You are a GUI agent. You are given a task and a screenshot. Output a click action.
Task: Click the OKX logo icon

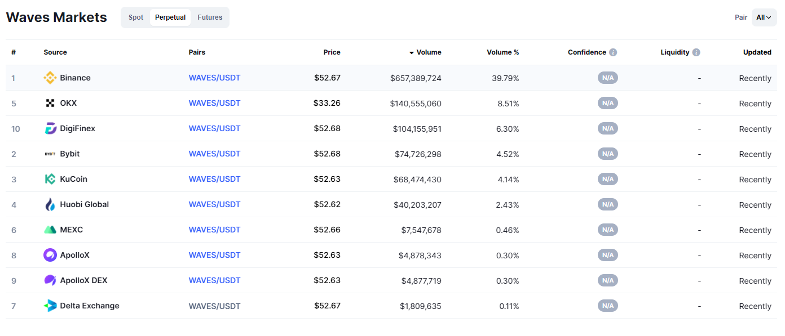[50, 103]
